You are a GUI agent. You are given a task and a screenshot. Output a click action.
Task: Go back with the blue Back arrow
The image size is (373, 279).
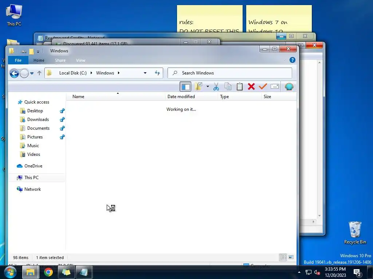(14, 73)
